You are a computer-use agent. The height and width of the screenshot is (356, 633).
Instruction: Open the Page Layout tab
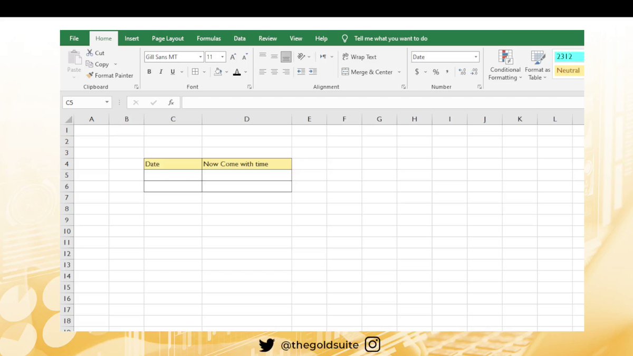(x=167, y=38)
